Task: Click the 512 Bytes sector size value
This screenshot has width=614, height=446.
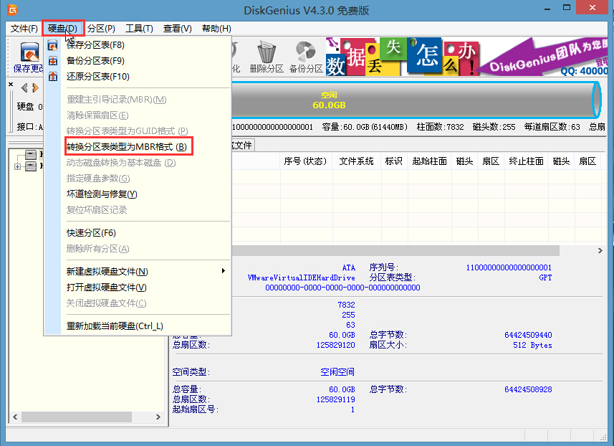Action: (532, 345)
